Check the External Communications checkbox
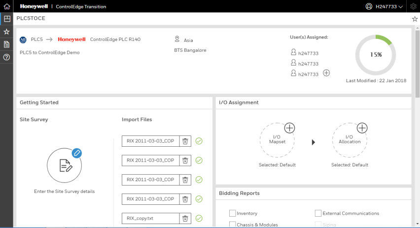The height and width of the screenshot is (228, 420). (318, 213)
